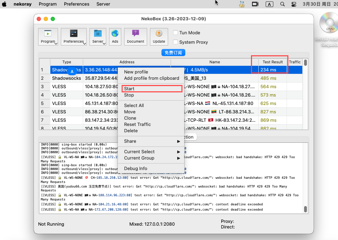This screenshot has height=240, width=338.
Task: Open the Program toolbar button
Action: point(48,36)
